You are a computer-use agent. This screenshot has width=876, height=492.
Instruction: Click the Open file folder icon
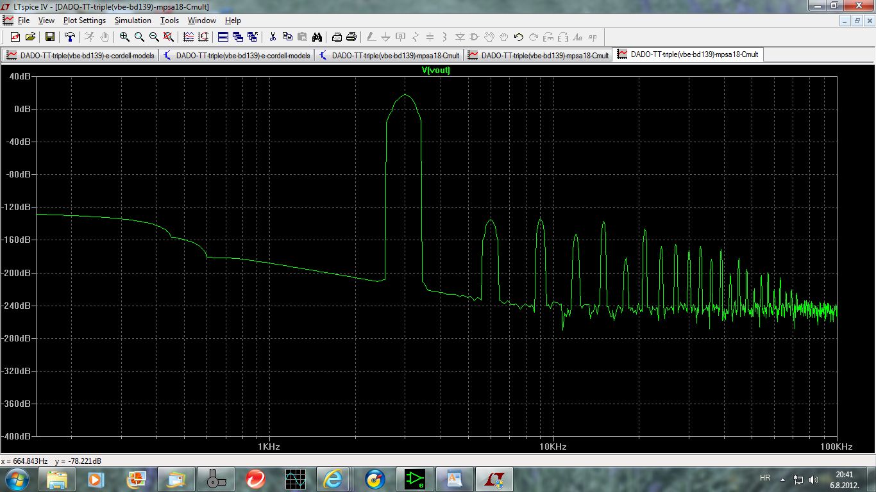coord(29,37)
